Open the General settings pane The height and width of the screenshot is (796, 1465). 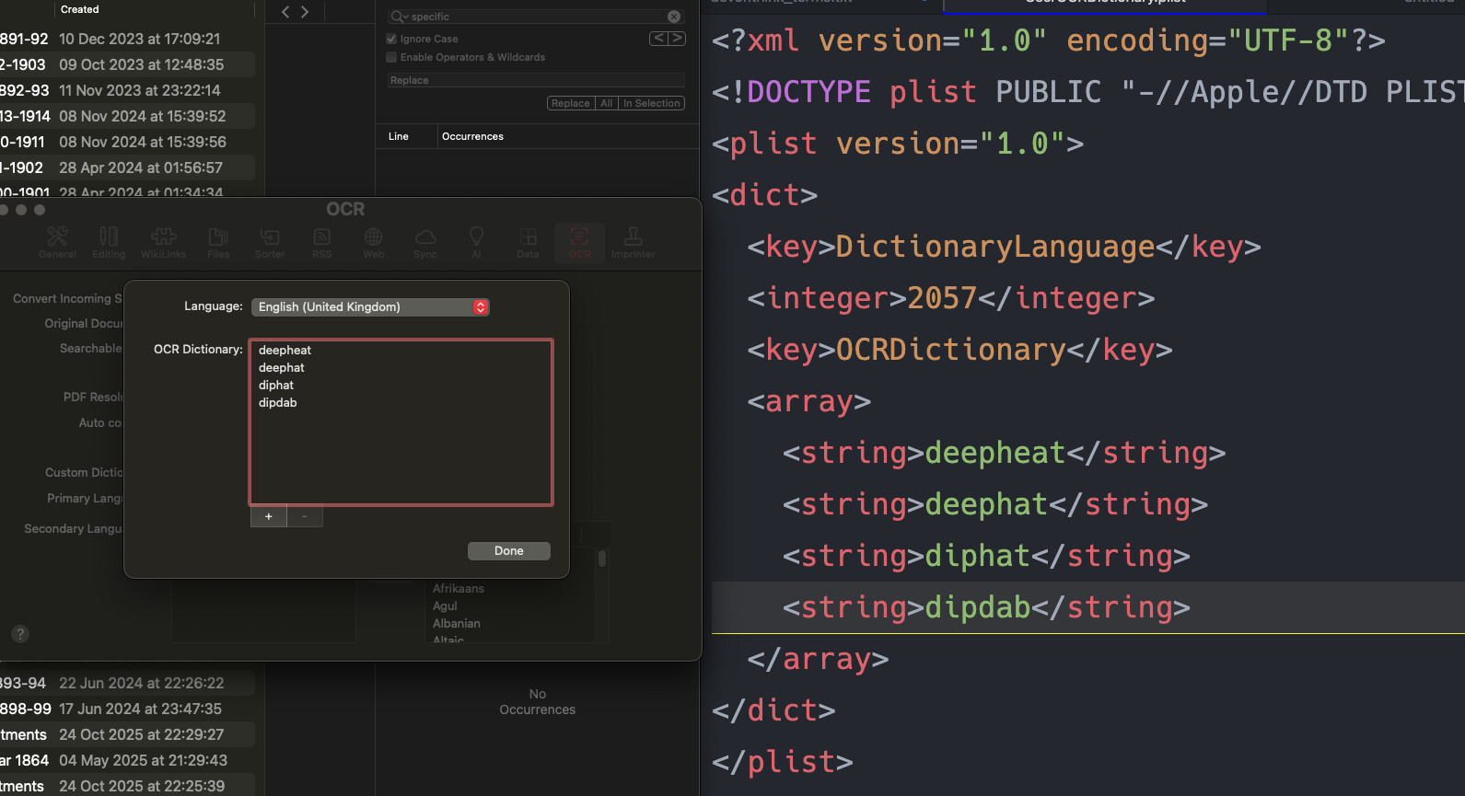pos(57,242)
